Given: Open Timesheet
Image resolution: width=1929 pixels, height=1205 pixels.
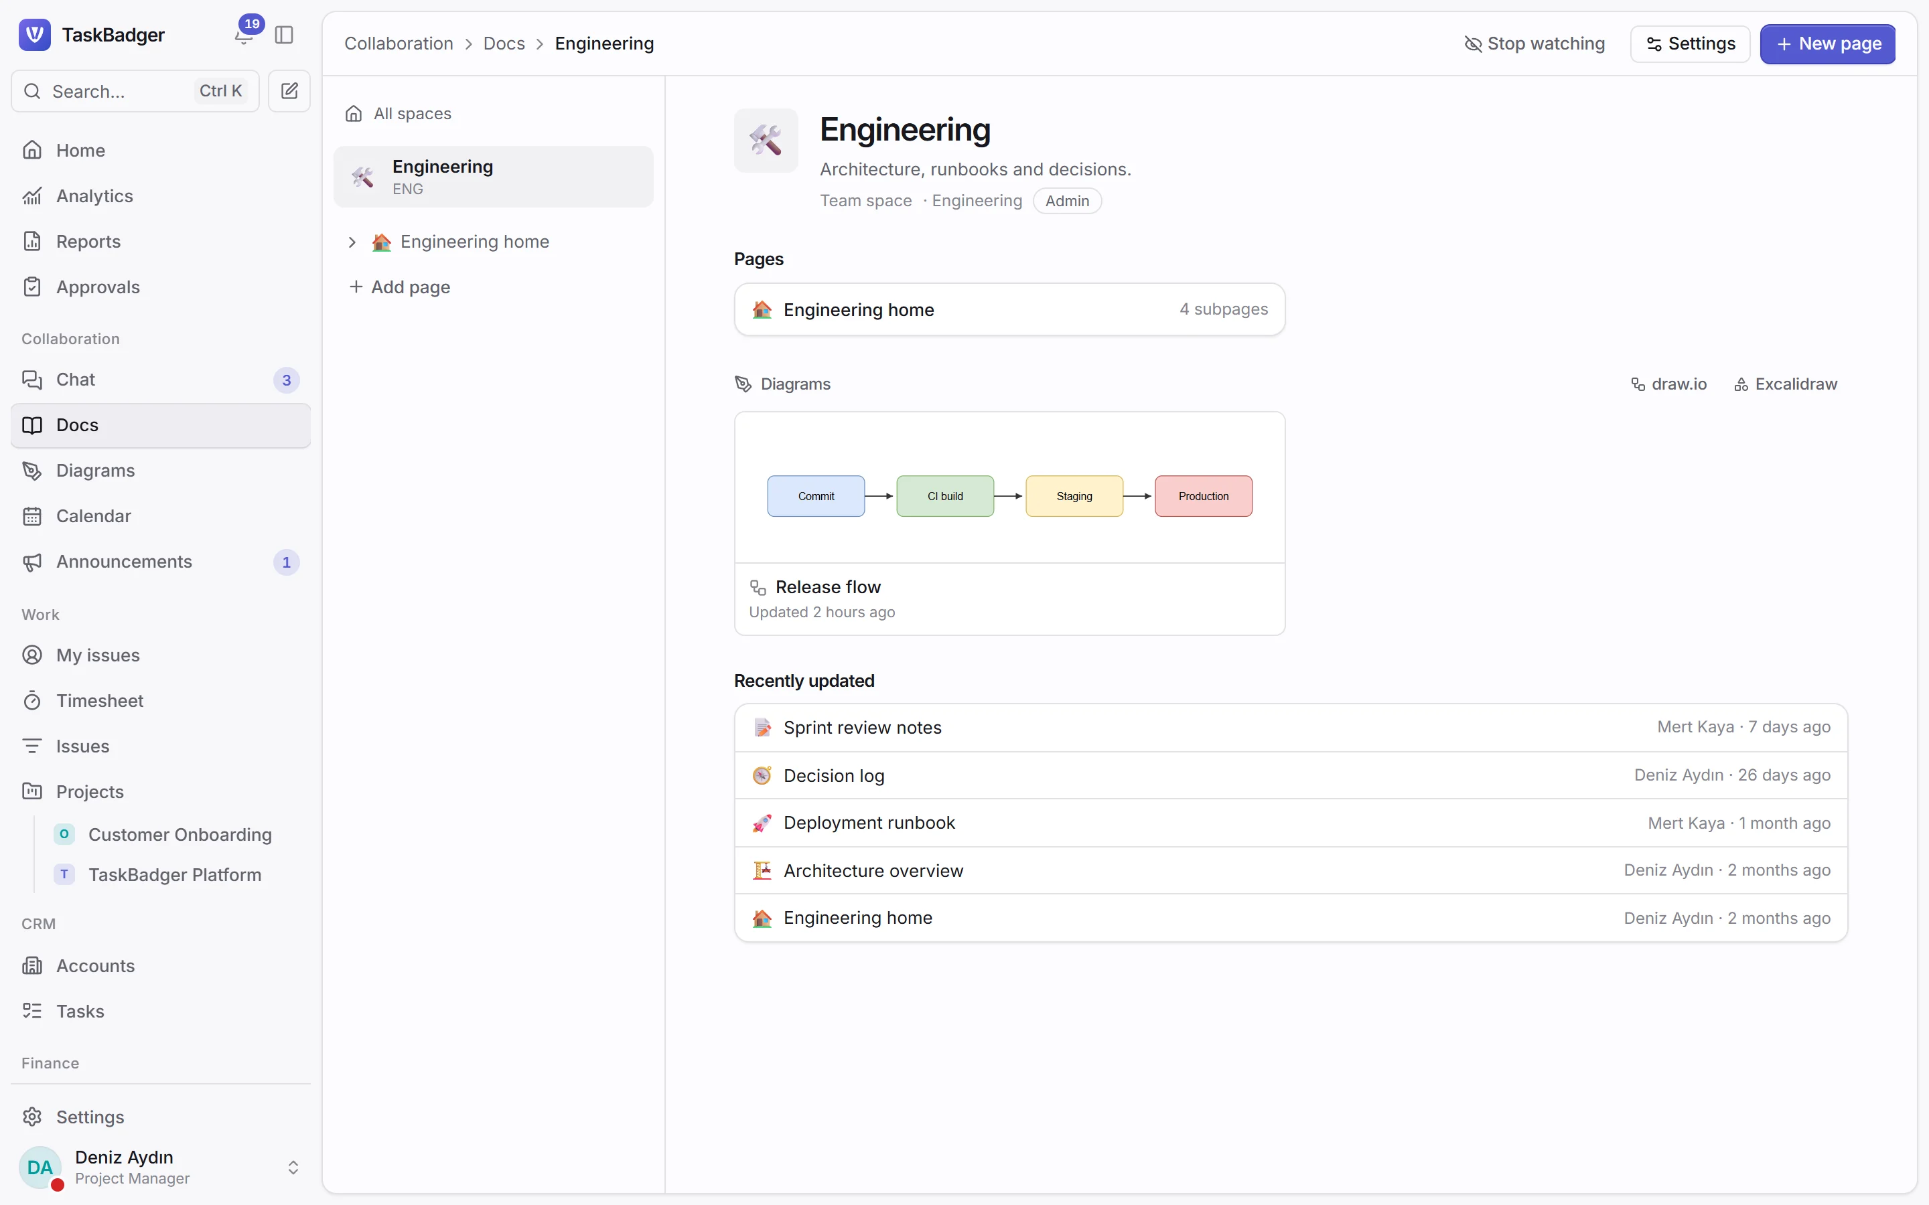Looking at the screenshot, I should [160, 700].
